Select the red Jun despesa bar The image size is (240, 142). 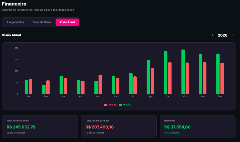[118, 86]
